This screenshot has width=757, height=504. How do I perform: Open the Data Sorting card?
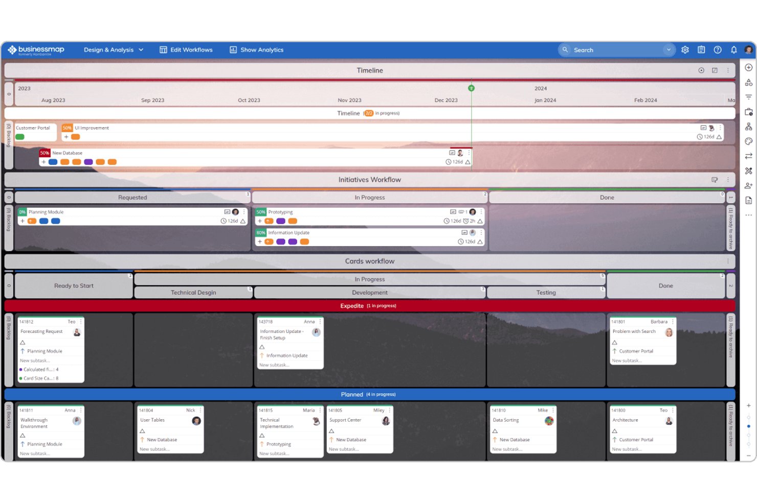[523, 429]
